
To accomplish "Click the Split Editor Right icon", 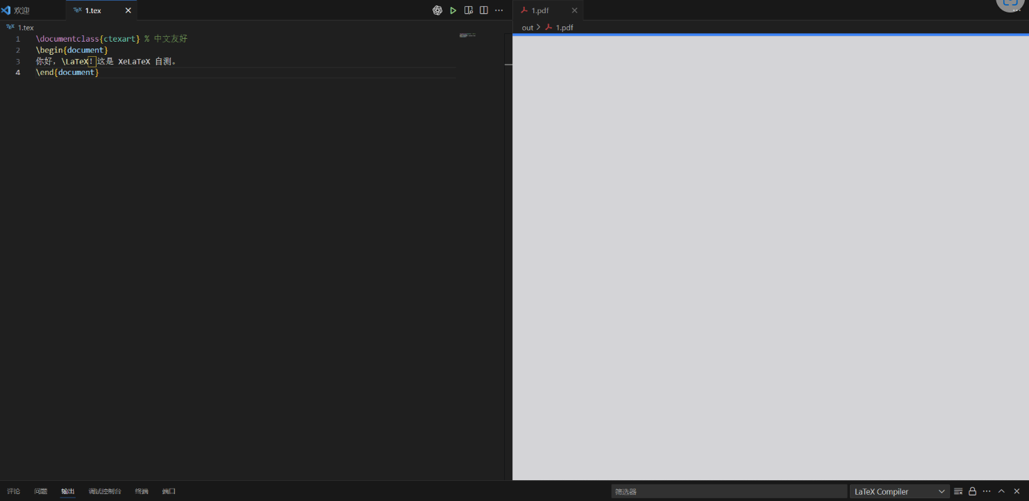I will 484,10.
